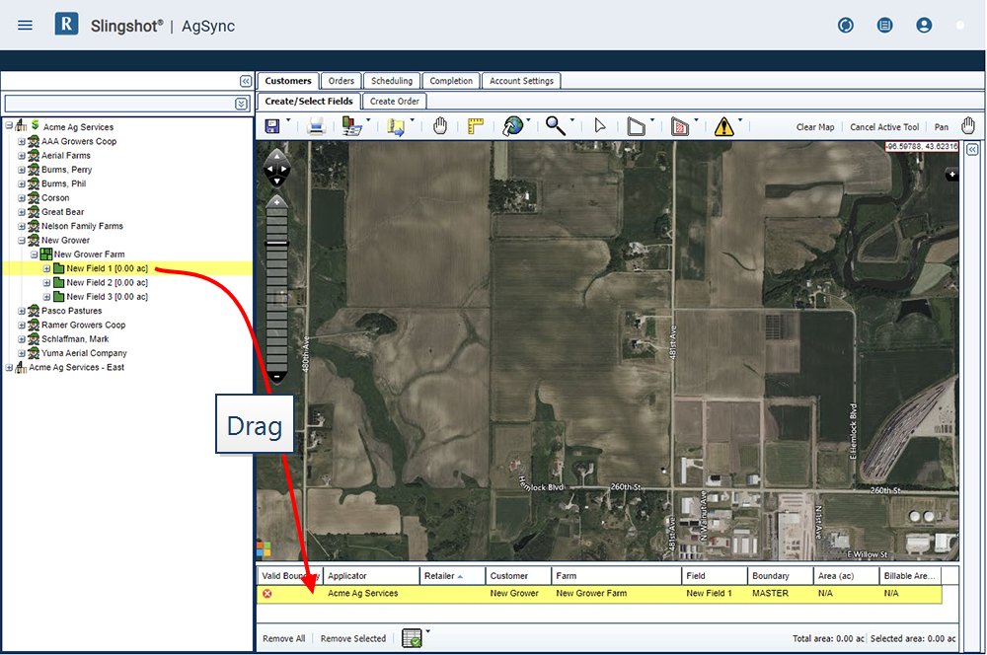Expand the Acme Ag Services - East node

pos(9,368)
